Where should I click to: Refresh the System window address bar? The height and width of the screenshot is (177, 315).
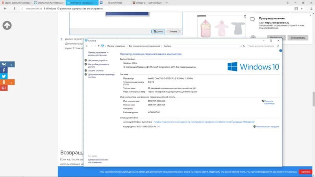click(x=244, y=46)
